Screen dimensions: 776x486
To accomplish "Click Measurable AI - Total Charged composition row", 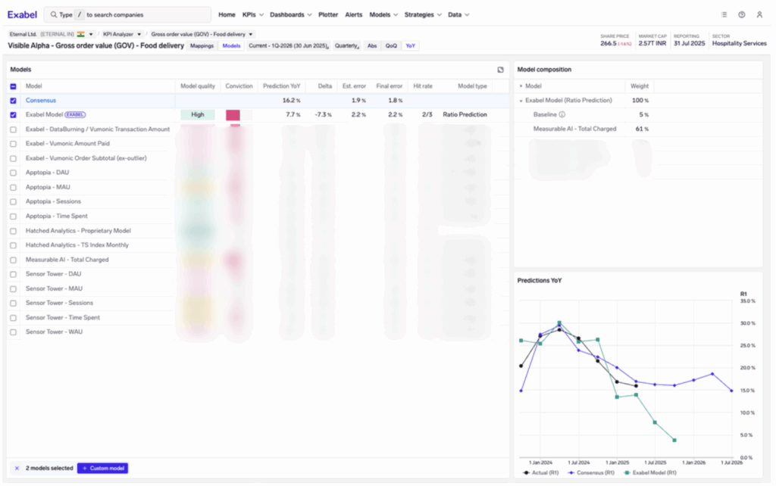I will point(638,129).
